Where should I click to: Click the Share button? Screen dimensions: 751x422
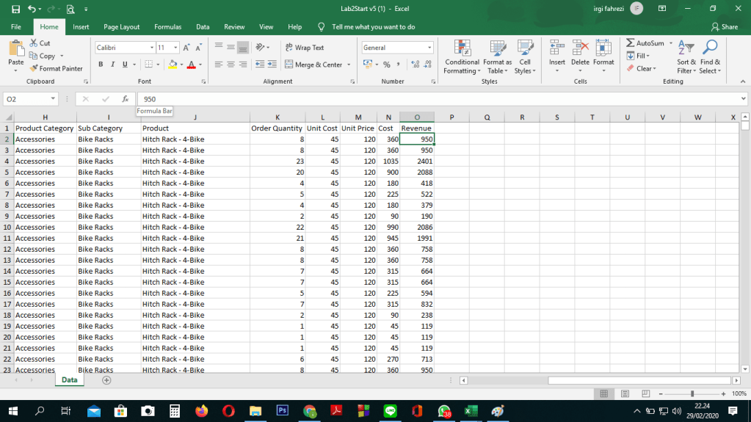pos(724,27)
